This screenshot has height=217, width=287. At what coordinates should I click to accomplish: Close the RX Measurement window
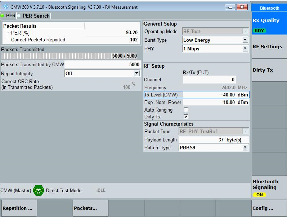(242, 7)
